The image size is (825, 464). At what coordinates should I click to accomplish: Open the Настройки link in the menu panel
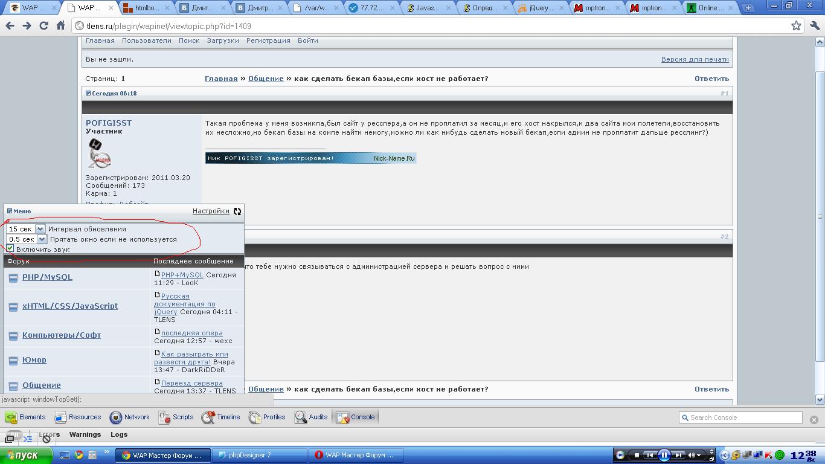[x=211, y=211]
